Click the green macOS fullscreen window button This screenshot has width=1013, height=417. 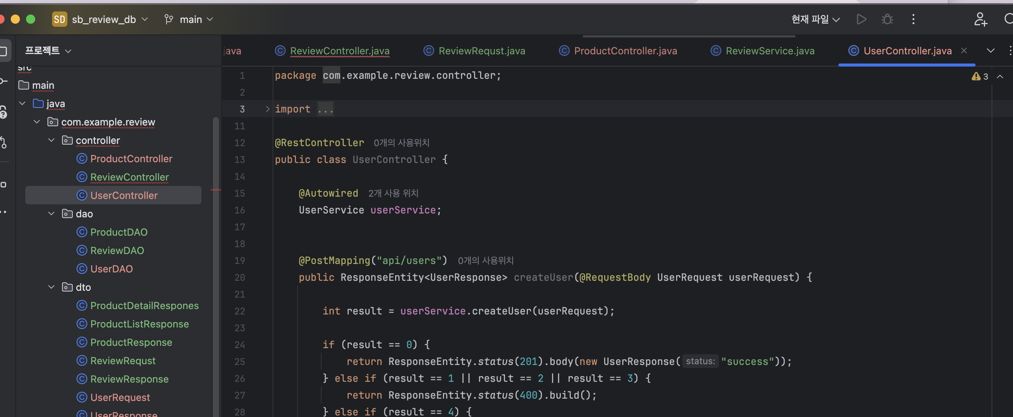point(30,19)
